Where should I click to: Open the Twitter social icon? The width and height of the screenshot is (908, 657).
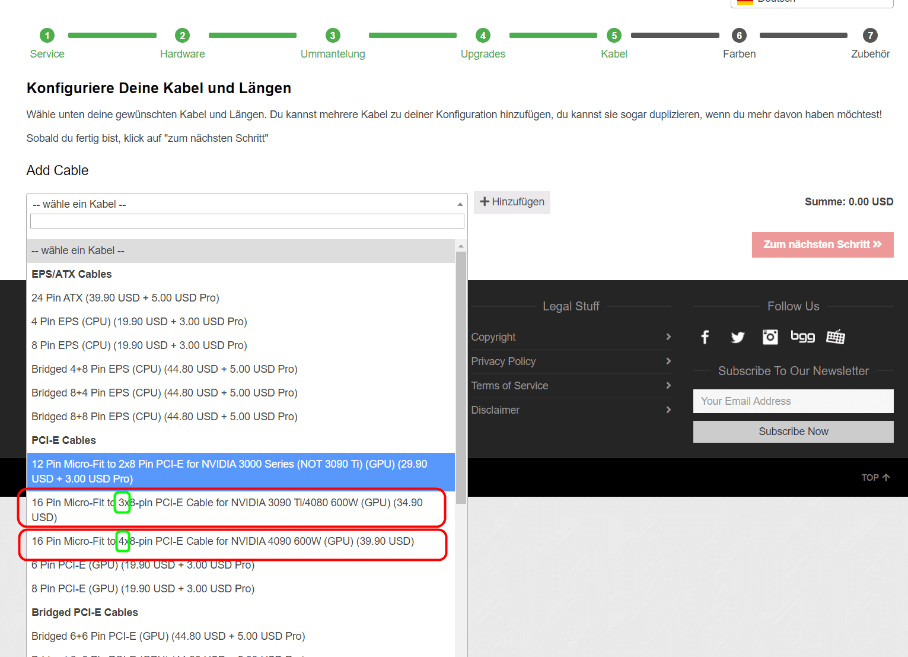[x=737, y=337]
